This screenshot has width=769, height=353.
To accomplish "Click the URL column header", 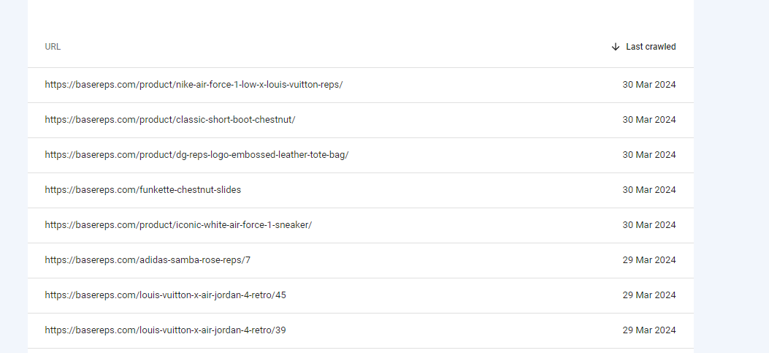I will tap(53, 47).
